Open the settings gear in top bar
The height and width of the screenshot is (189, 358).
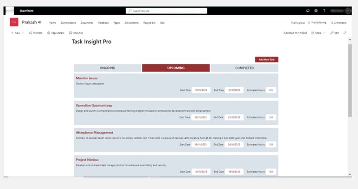coord(316,11)
